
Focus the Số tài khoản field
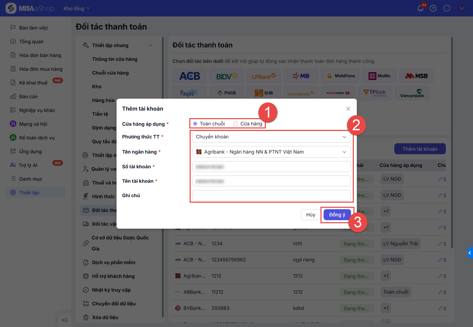click(x=271, y=167)
